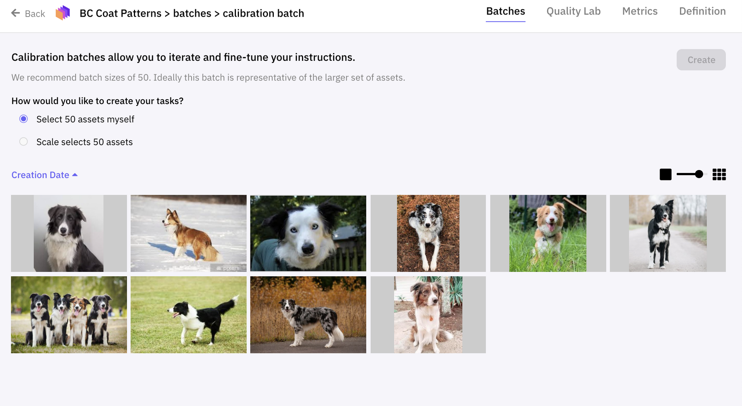The image size is (742, 406).
Task: Click the back arrow icon
Action: coord(15,13)
